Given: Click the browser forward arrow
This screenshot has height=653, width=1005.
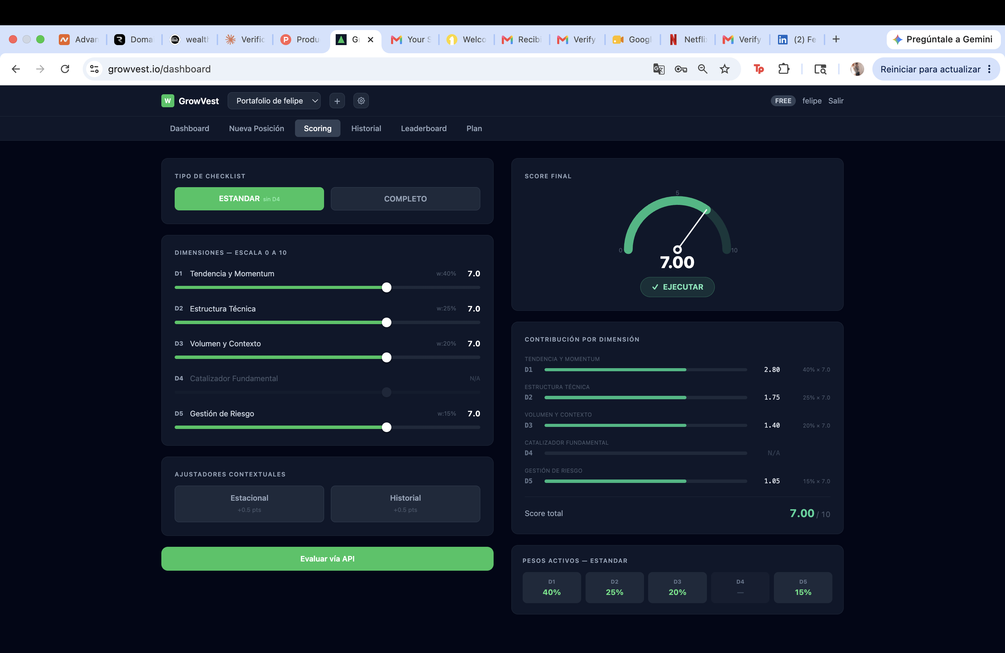Looking at the screenshot, I should (40, 69).
